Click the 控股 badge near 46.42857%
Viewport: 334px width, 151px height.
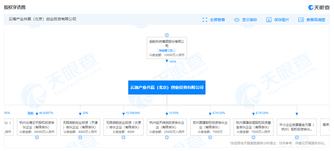[x=31, y=113]
